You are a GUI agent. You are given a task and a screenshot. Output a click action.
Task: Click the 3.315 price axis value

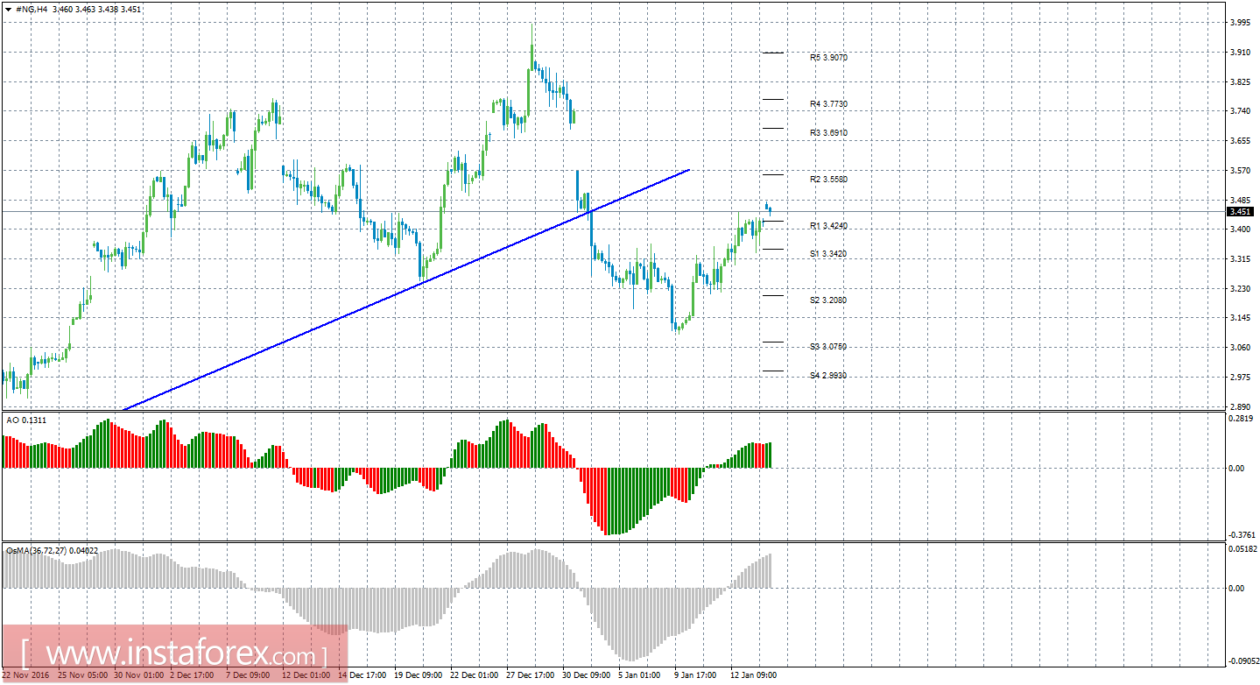(x=1239, y=259)
